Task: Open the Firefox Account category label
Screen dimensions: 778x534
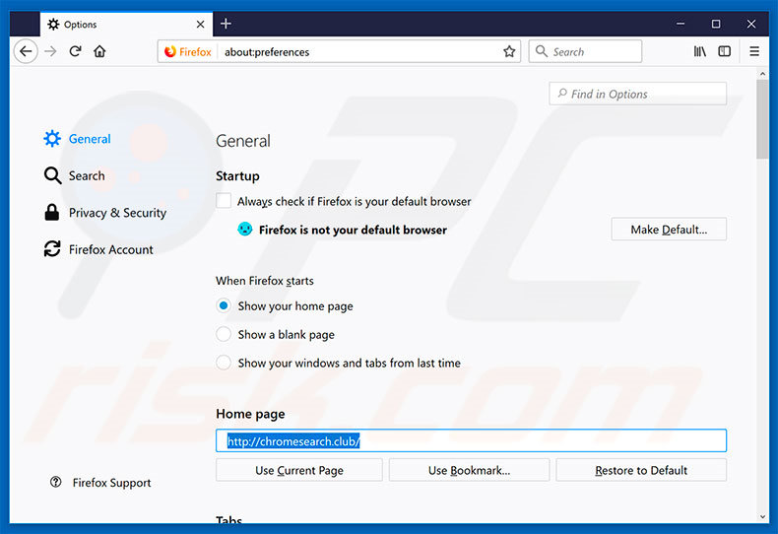Action: point(111,249)
